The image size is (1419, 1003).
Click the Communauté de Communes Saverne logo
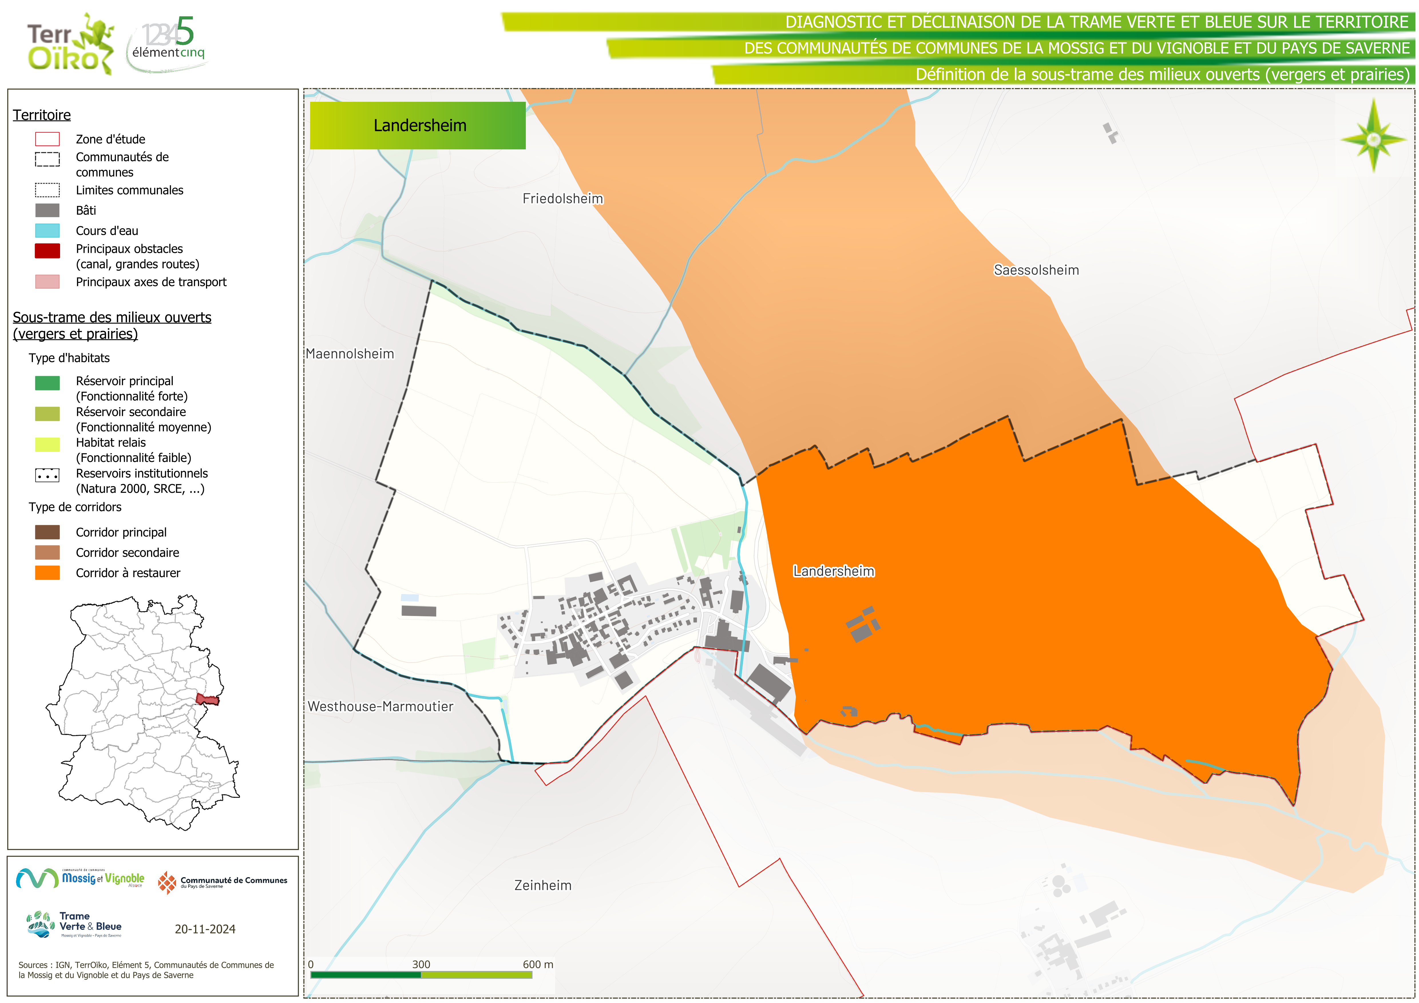223,883
